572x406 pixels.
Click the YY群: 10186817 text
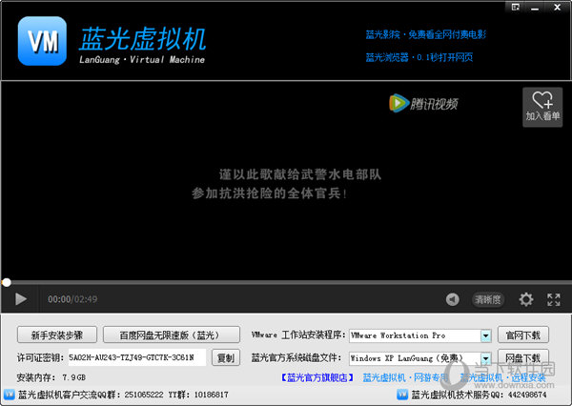point(198,395)
